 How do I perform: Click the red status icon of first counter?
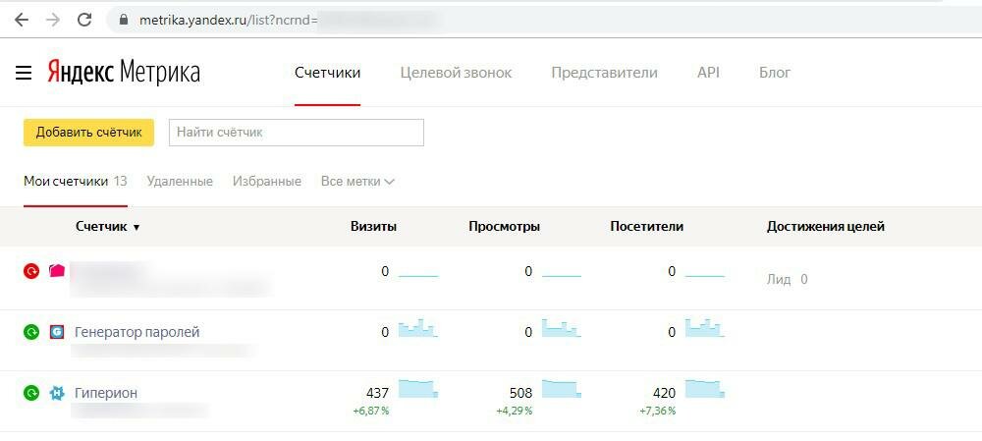point(31,271)
